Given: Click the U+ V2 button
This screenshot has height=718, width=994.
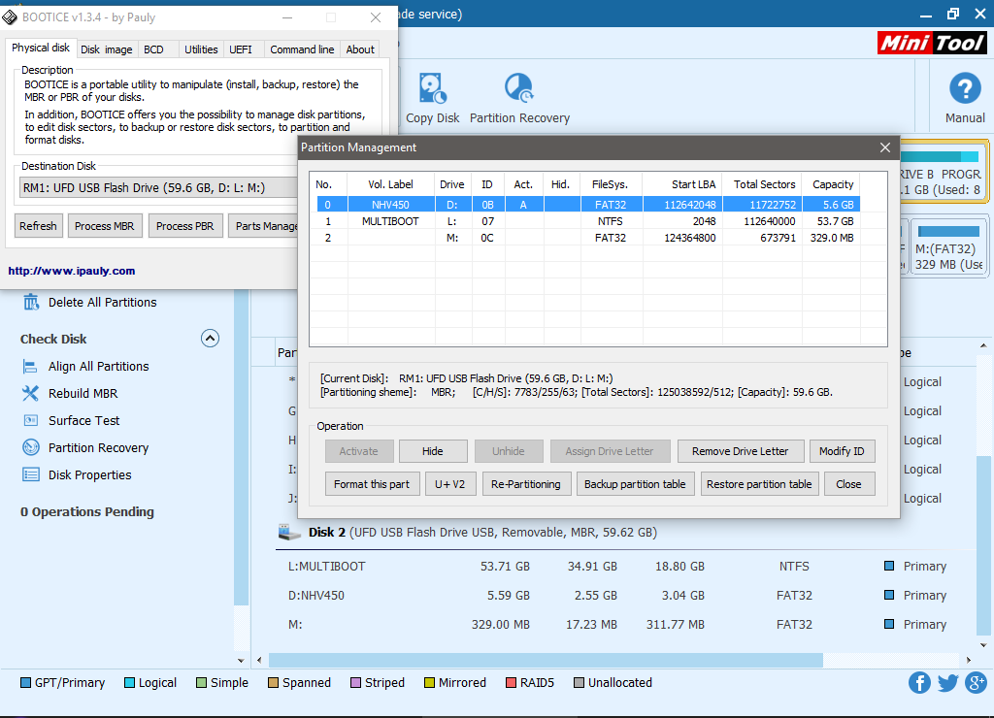Looking at the screenshot, I should tap(450, 484).
